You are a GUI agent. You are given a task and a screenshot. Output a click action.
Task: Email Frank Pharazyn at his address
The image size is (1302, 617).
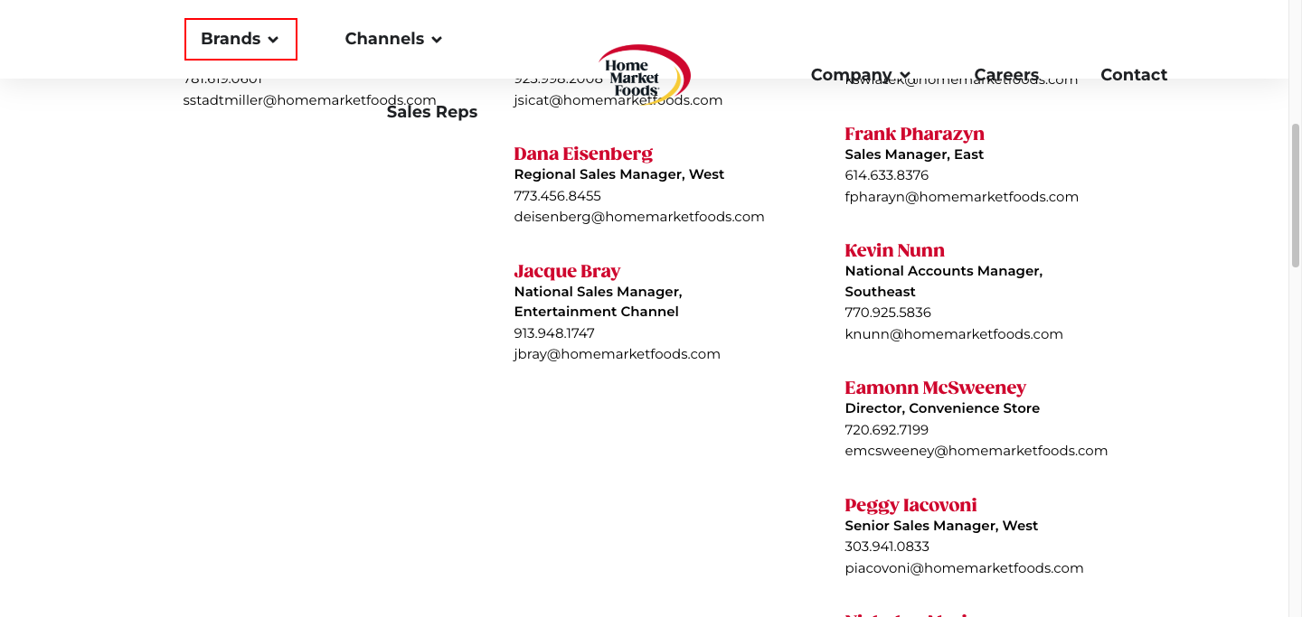click(x=961, y=197)
